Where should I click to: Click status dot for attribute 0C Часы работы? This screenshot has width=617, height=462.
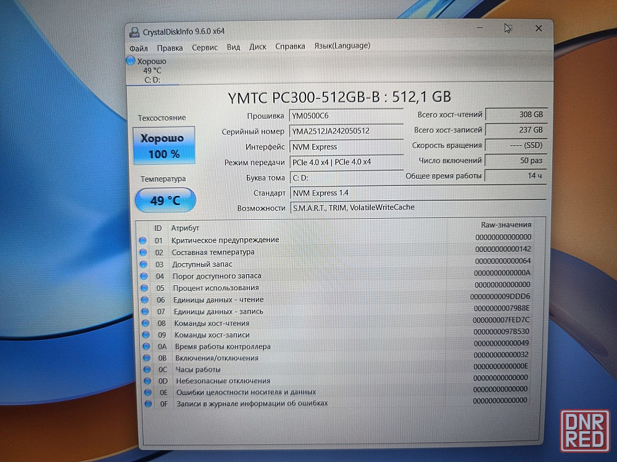(147, 369)
